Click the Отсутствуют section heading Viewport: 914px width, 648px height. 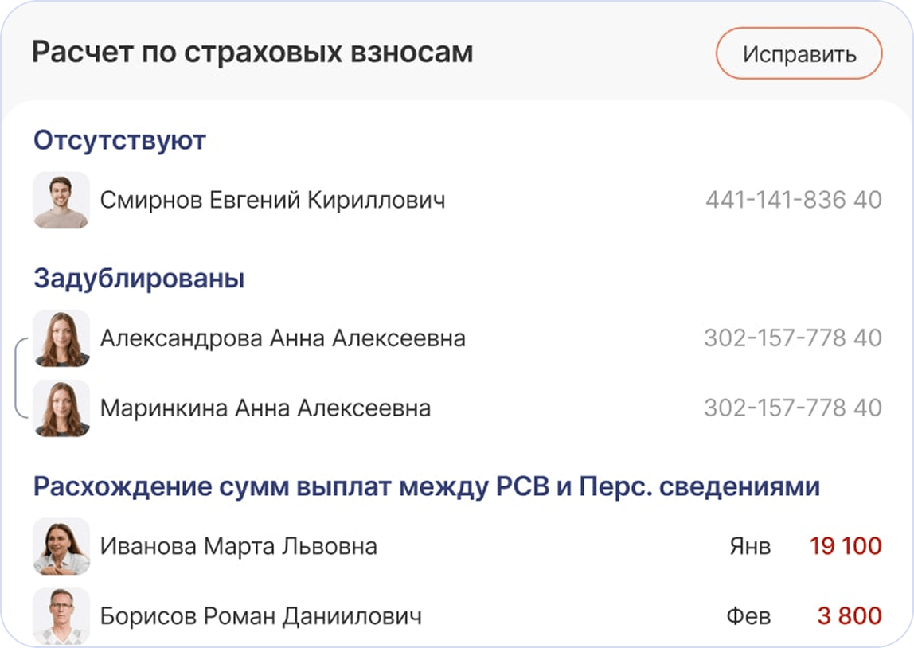pyautogui.click(x=119, y=140)
